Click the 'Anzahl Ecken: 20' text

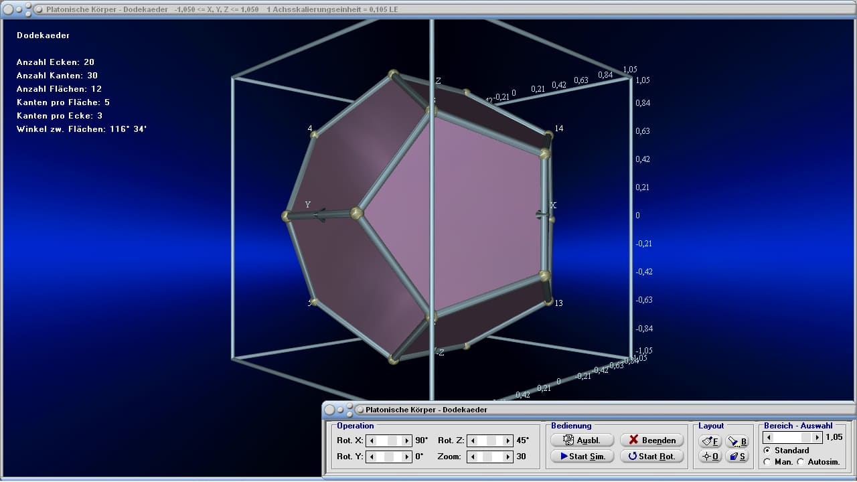tap(56, 62)
